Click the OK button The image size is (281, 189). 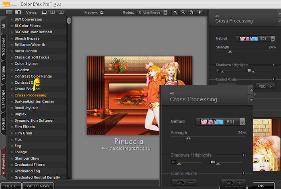coord(261,186)
